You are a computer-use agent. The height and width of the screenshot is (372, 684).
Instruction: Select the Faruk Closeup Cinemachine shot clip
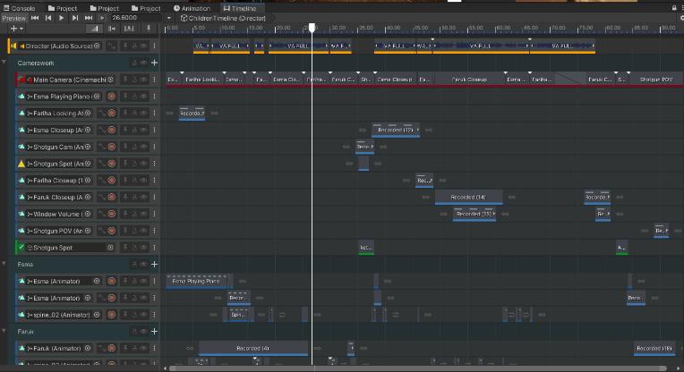(469, 80)
